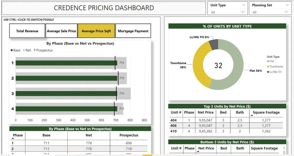Click the Flat legend dot in the donut chart
The image size is (294, 156).
click(268, 61)
